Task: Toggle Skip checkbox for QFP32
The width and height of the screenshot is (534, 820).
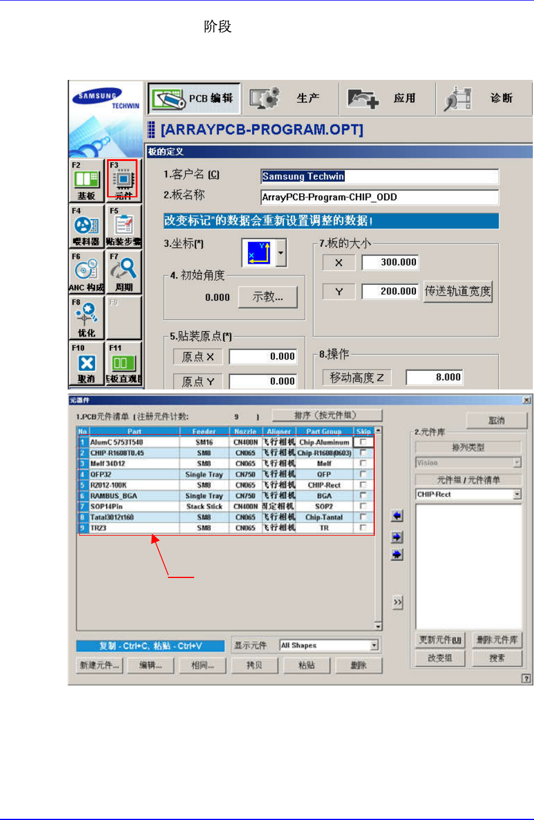Action: click(x=363, y=474)
